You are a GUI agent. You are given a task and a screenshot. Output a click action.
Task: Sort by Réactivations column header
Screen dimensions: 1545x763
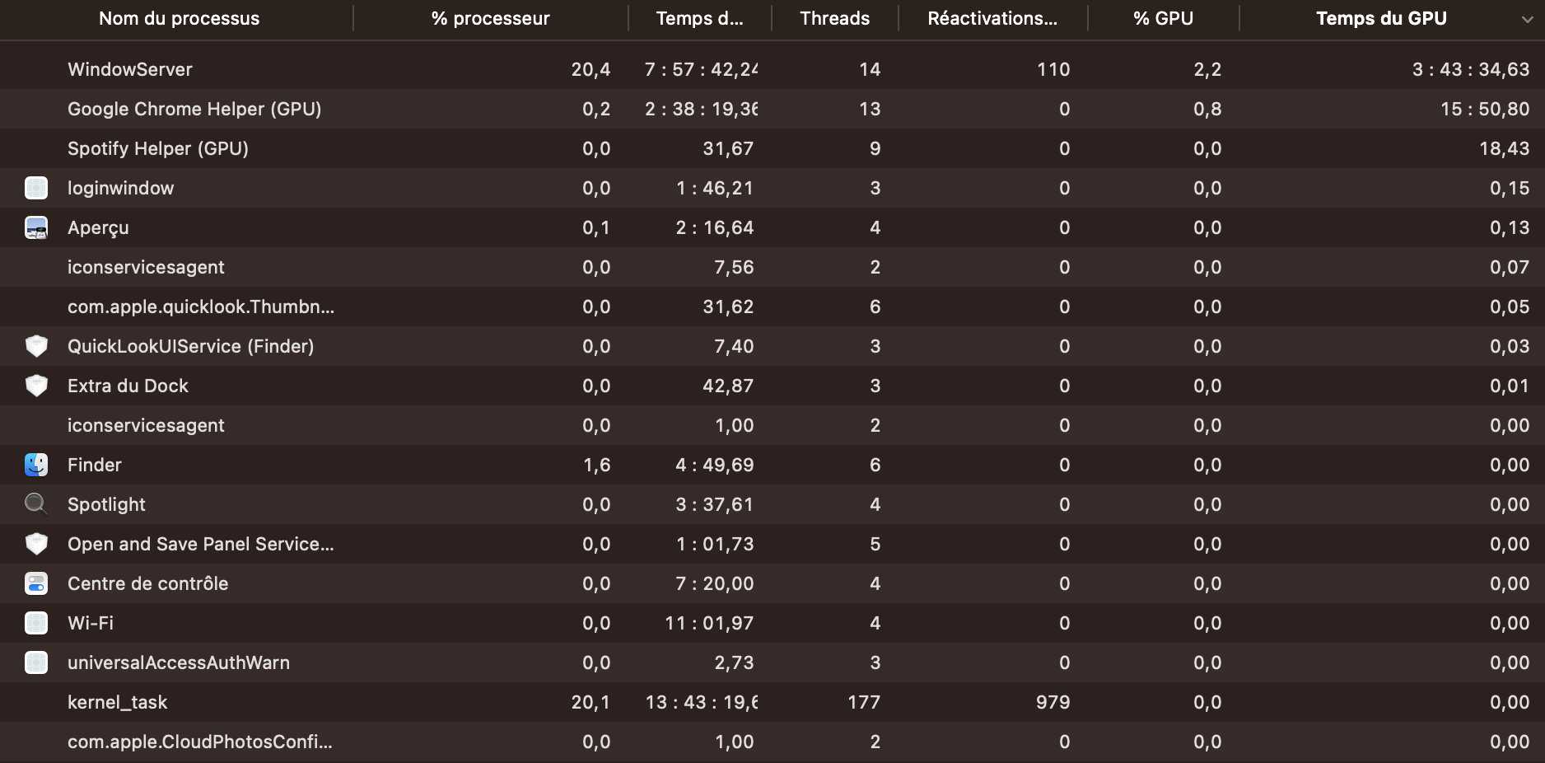[992, 18]
